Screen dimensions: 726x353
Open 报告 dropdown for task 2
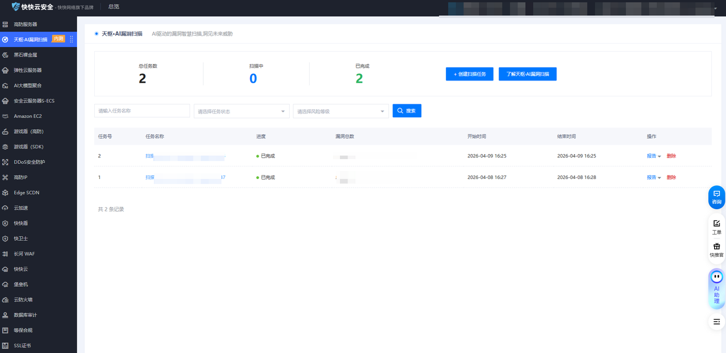[x=653, y=156]
